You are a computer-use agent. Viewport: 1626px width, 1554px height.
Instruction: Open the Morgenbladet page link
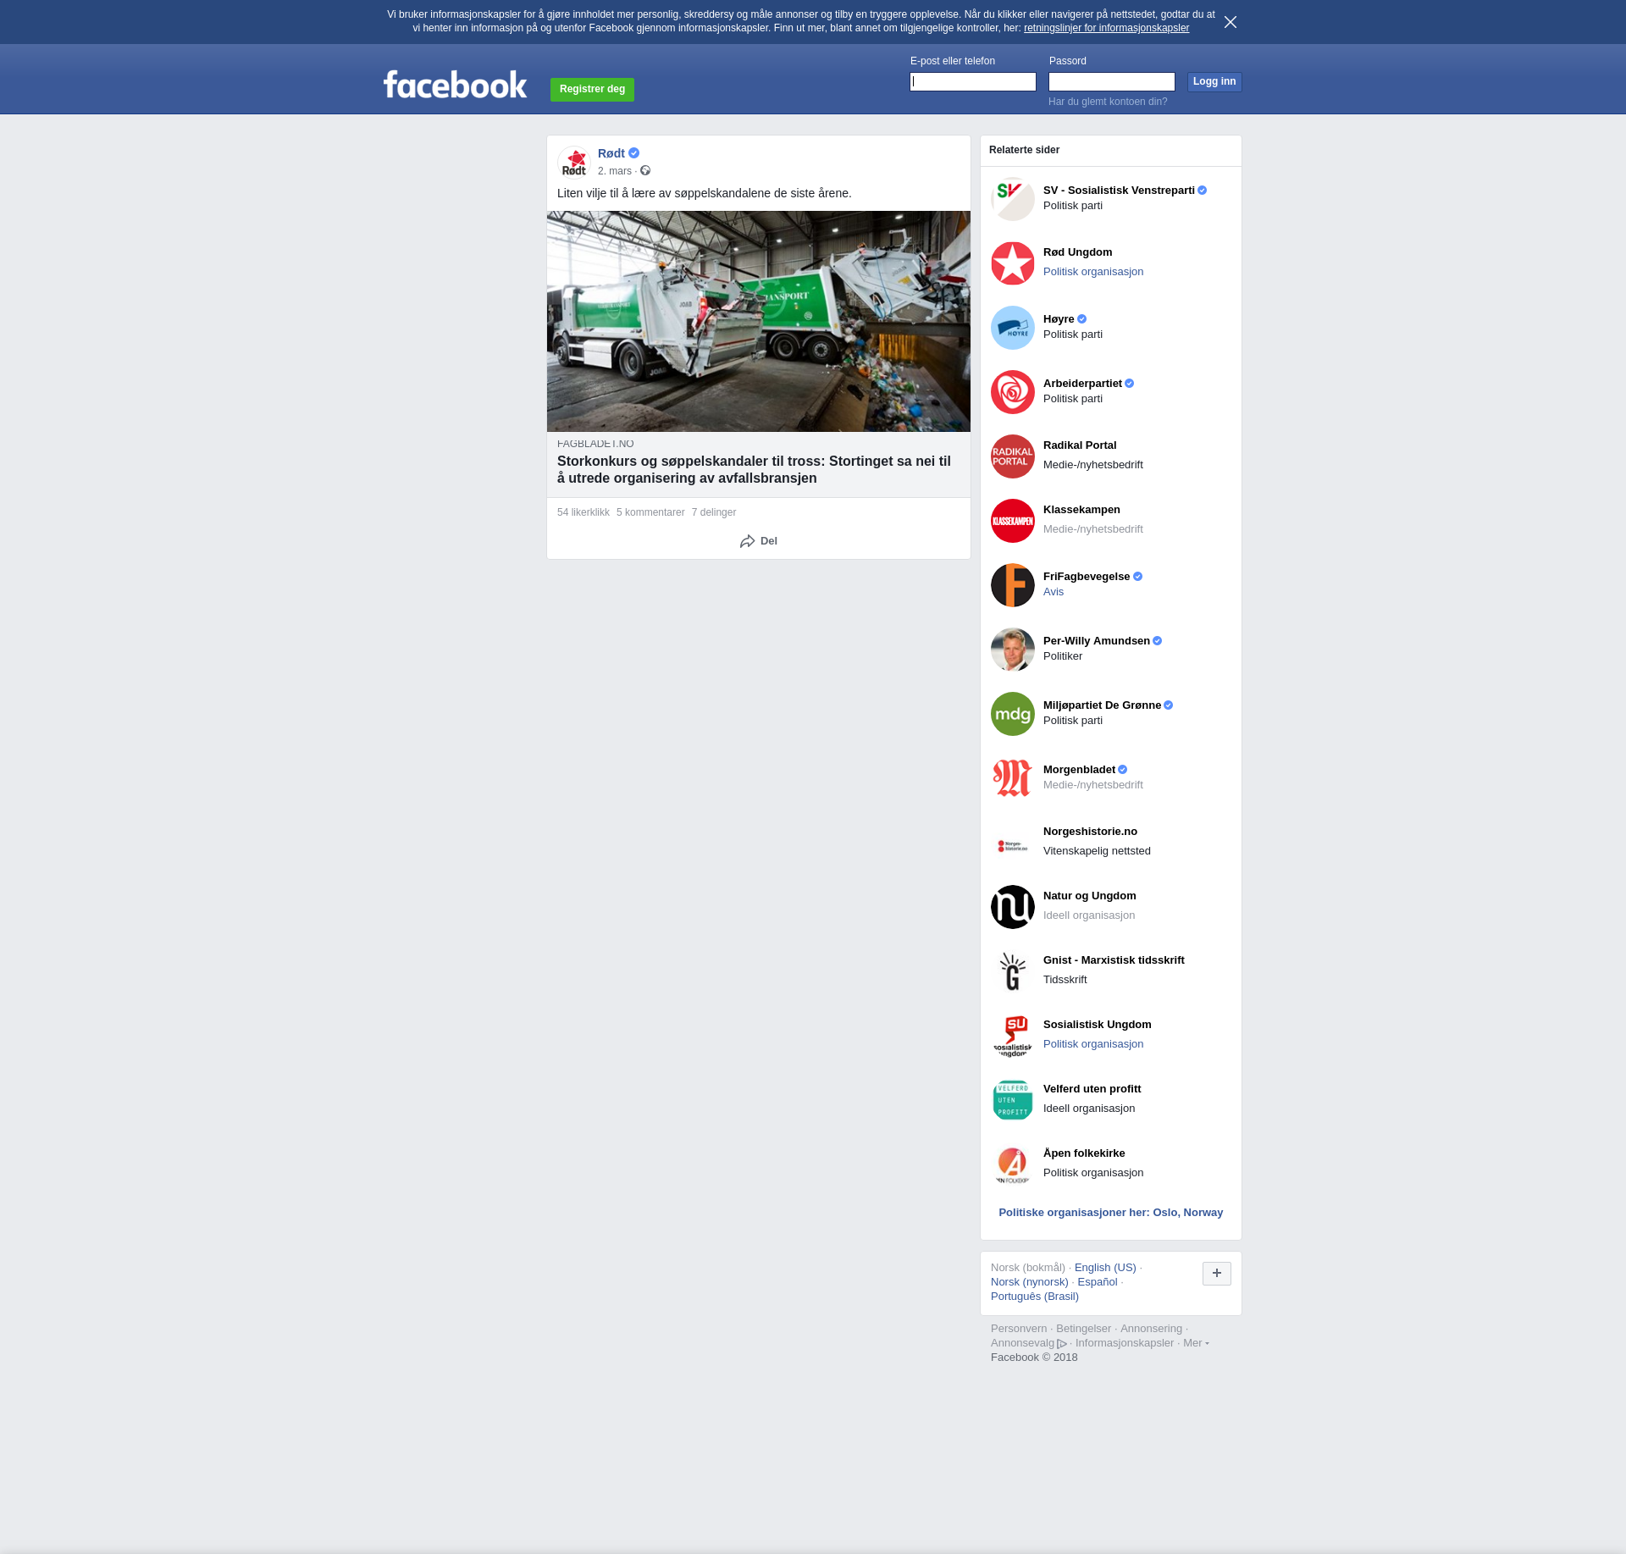(1079, 770)
